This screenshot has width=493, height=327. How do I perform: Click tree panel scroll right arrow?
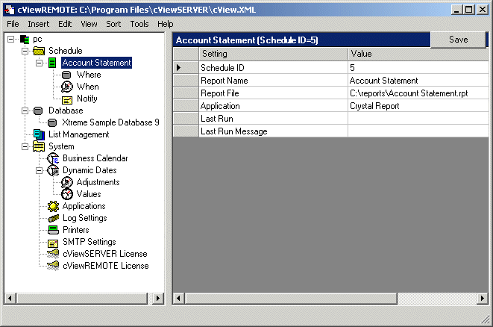158,298
